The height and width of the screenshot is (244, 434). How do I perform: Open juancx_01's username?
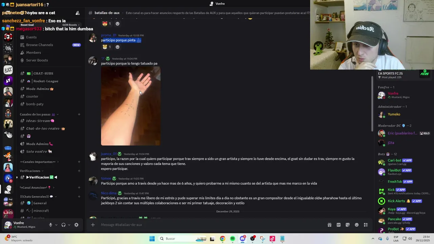(x=108, y=154)
